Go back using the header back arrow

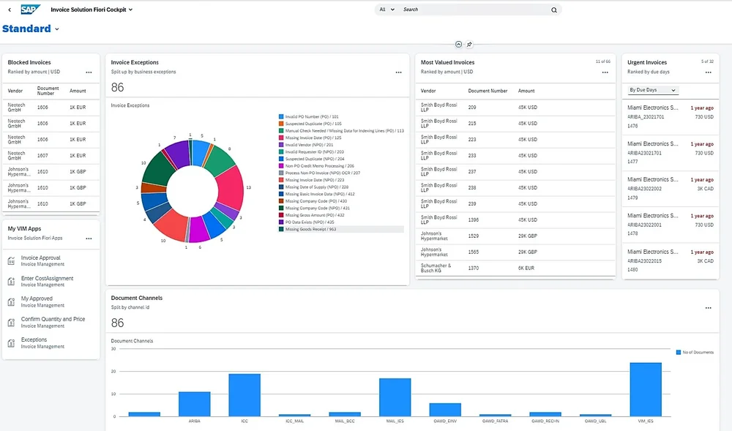click(x=10, y=10)
